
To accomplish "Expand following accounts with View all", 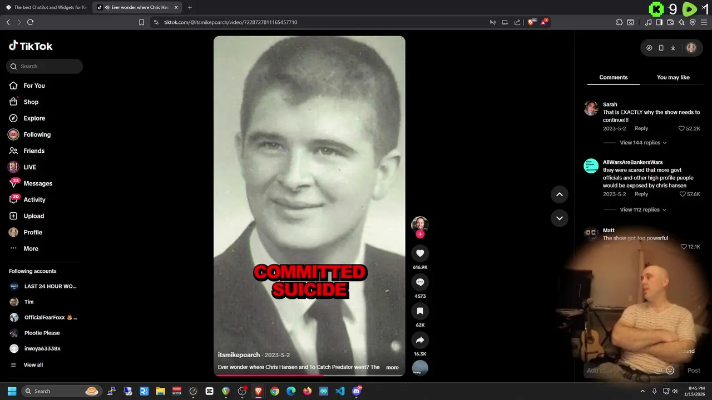I will [33, 365].
